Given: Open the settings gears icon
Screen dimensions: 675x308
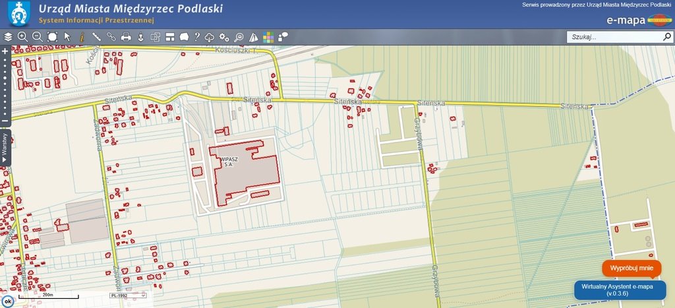Looking at the screenshot, I should click(x=224, y=37).
